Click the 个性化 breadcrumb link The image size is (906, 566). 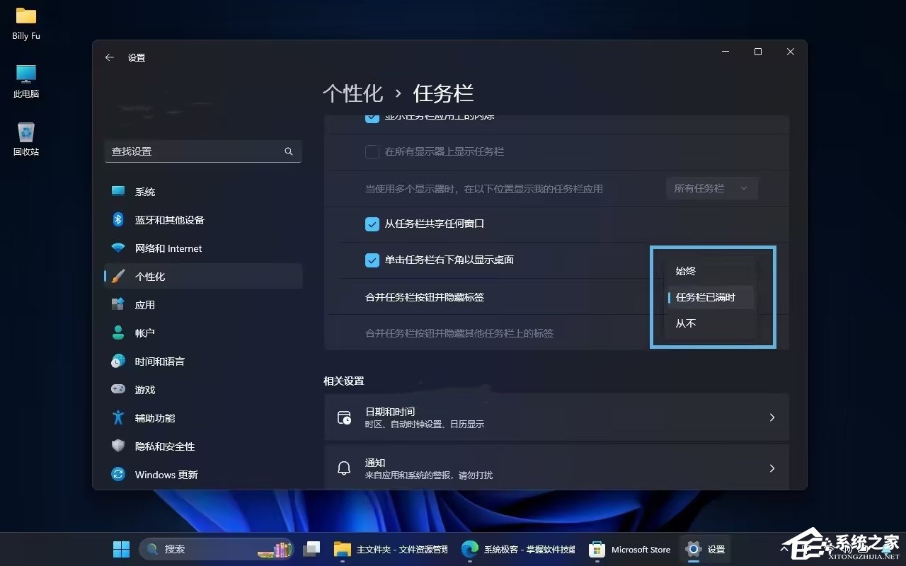[x=352, y=93]
